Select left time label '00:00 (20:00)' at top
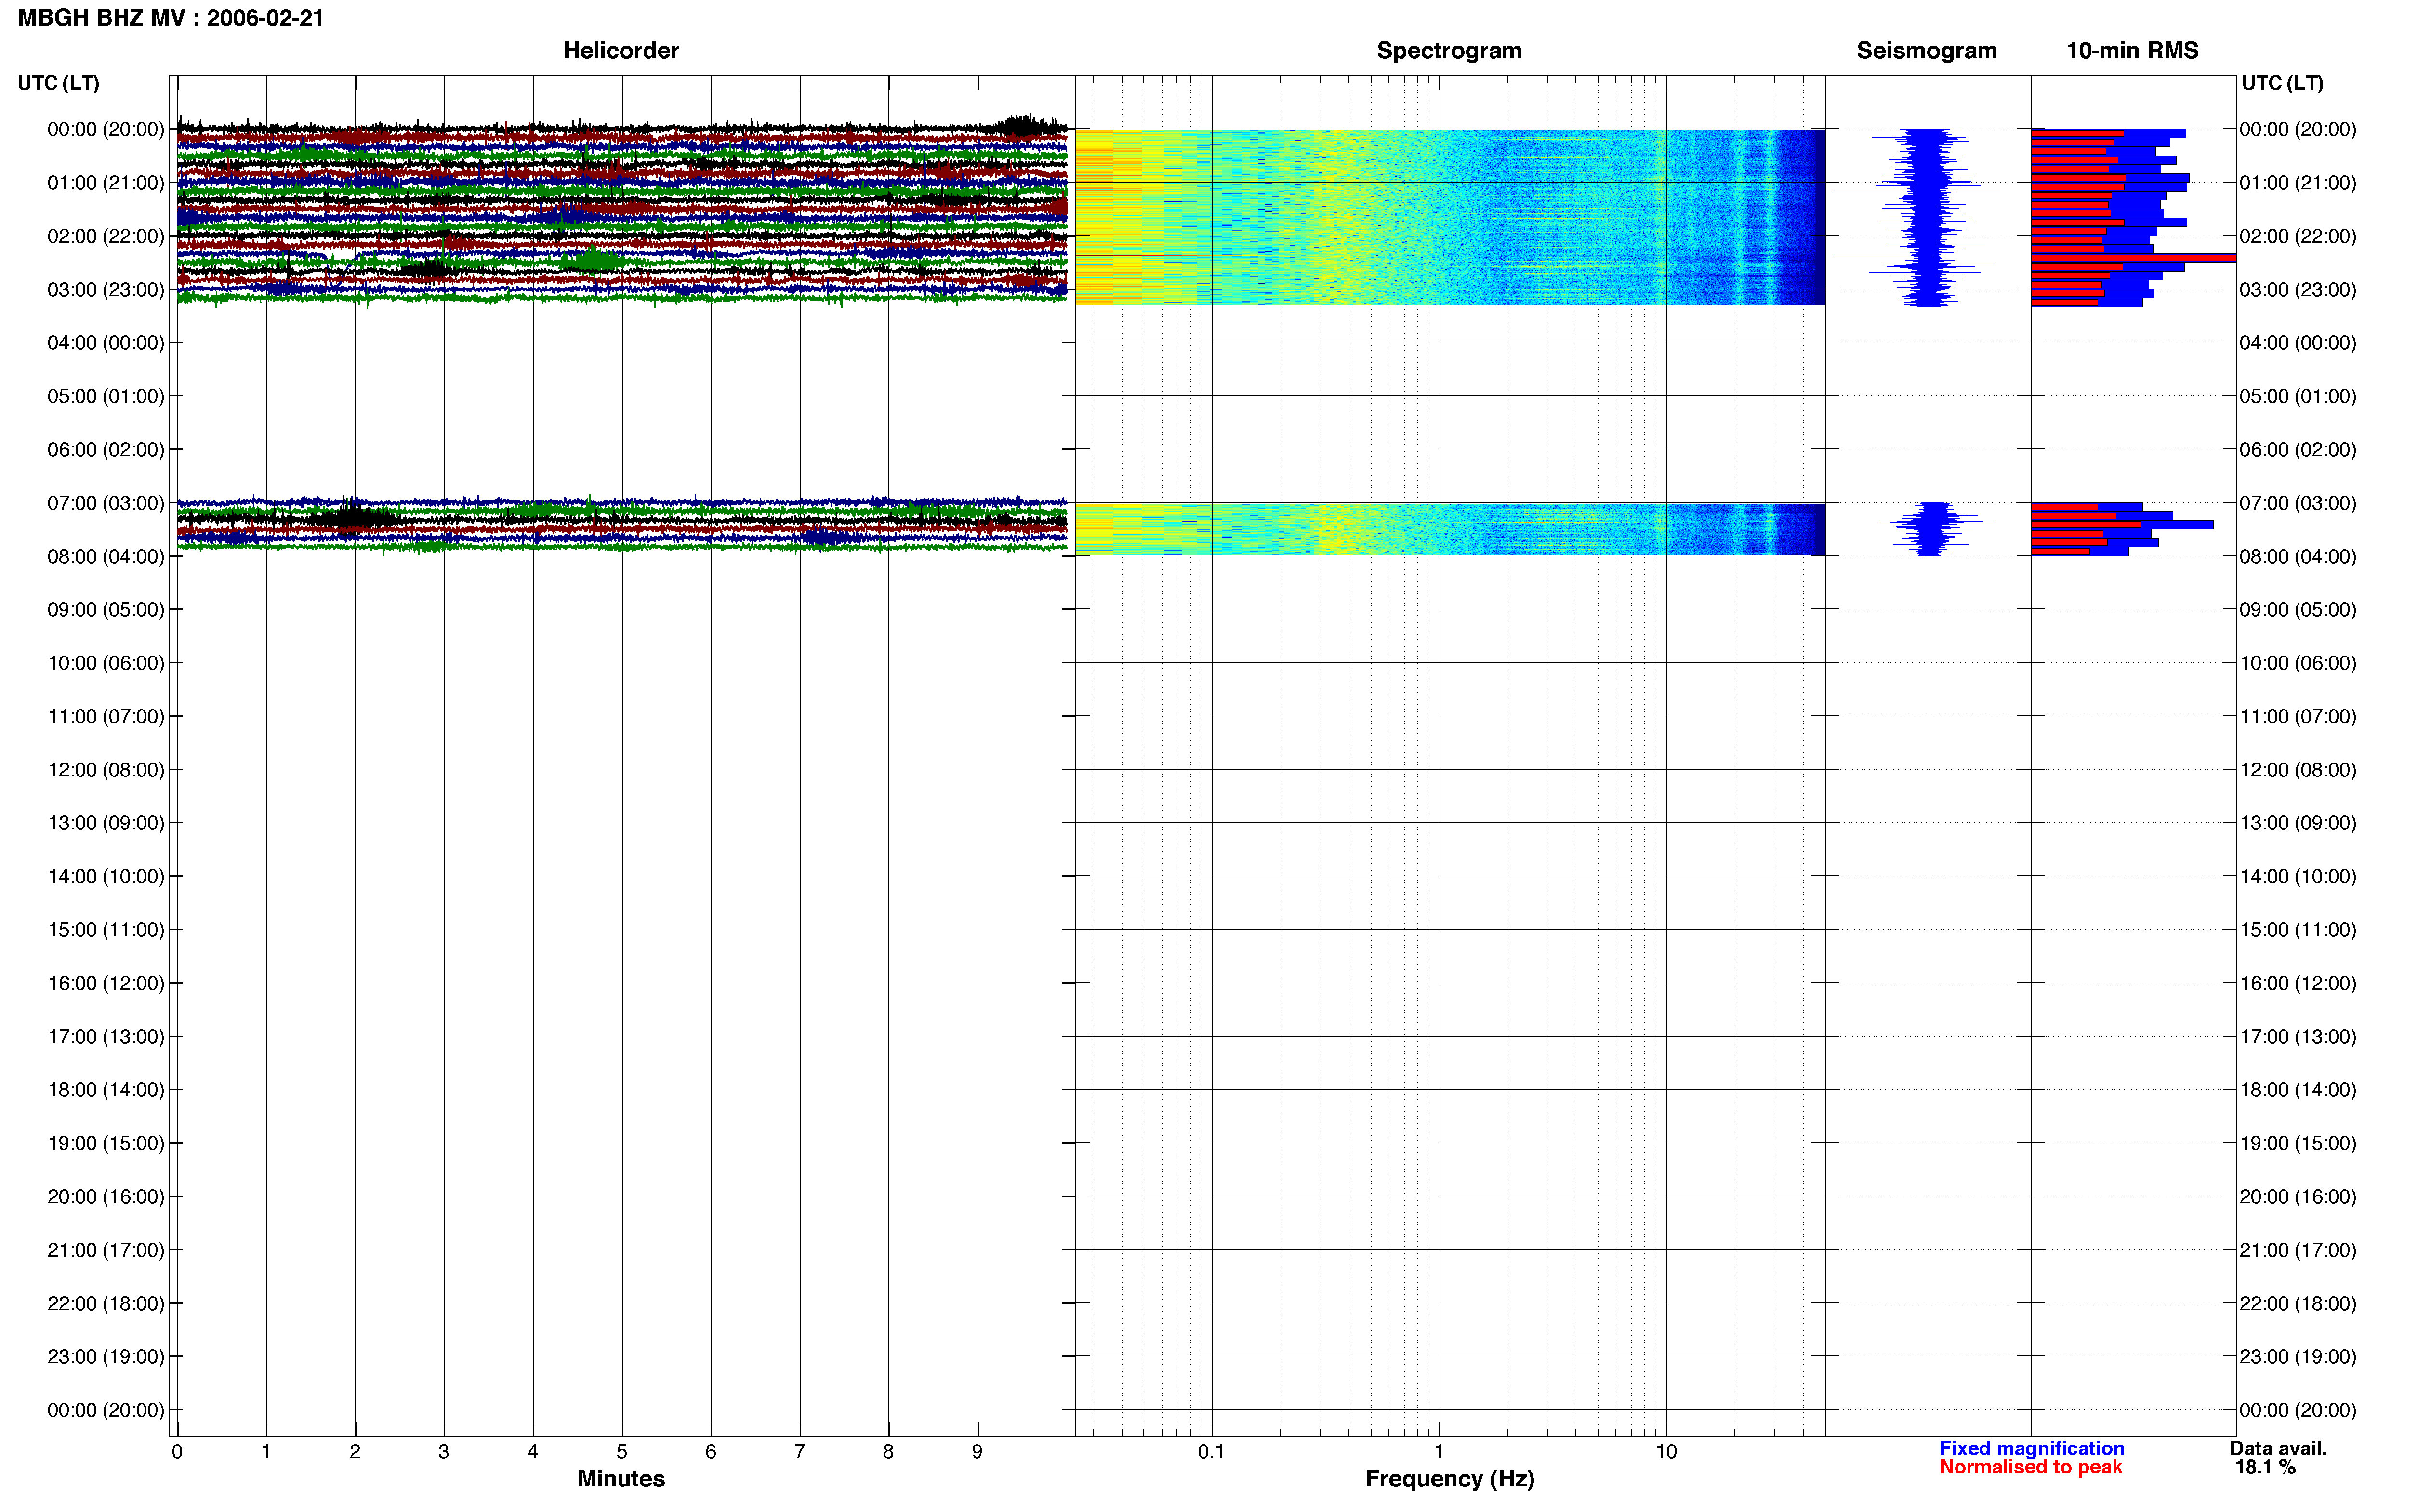The width and height of the screenshot is (2418, 1512). [106, 129]
